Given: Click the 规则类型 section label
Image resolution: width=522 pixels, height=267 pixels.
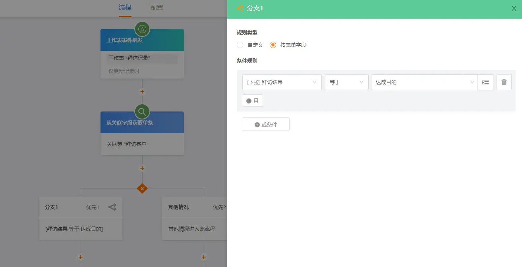Looking at the screenshot, I should pos(247,33).
